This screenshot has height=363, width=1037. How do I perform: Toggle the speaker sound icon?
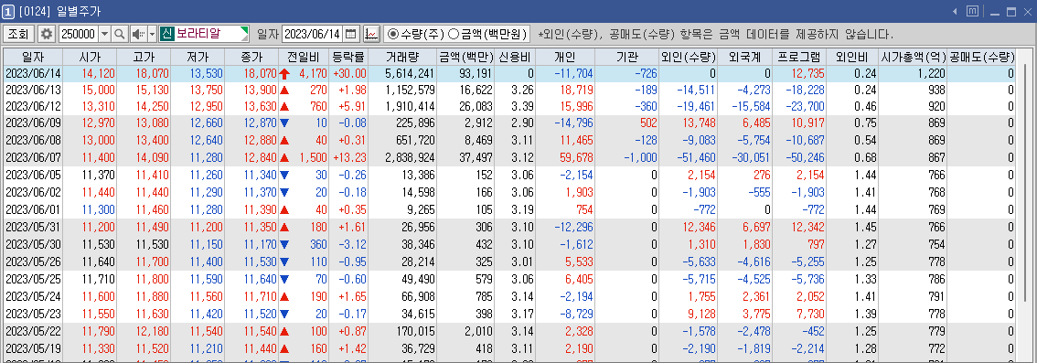(138, 34)
